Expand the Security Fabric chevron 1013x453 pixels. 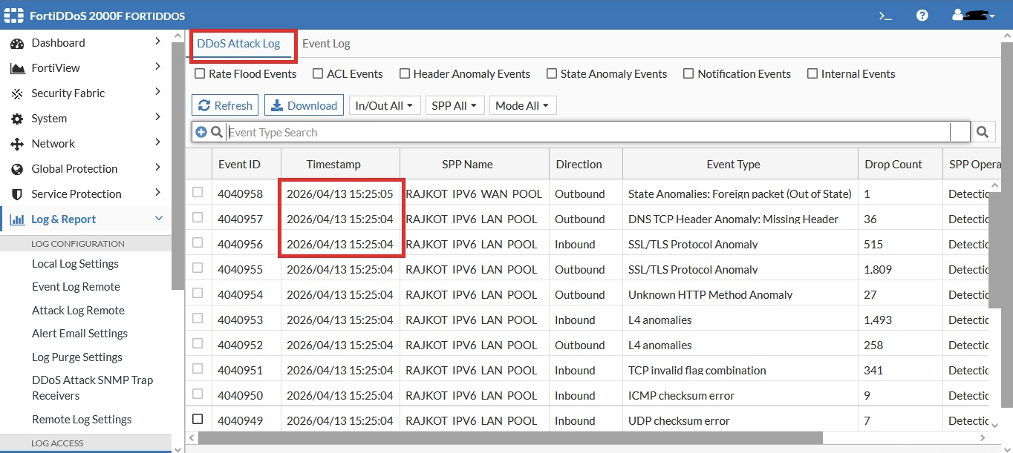click(157, 93)
